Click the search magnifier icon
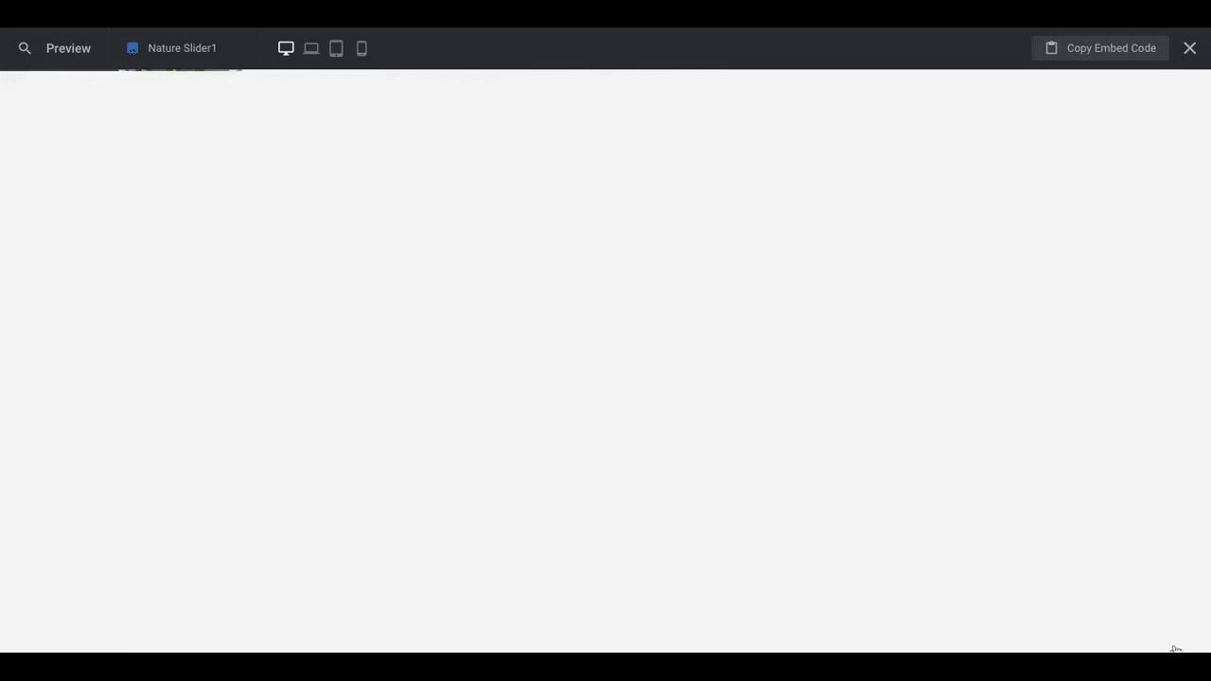 (26, 48)
